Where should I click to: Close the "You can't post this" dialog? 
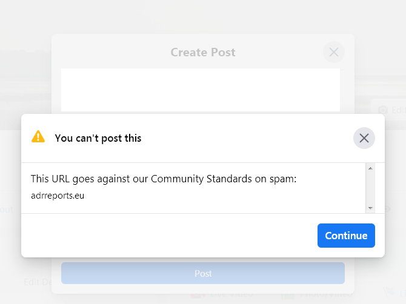click(364, 138)
